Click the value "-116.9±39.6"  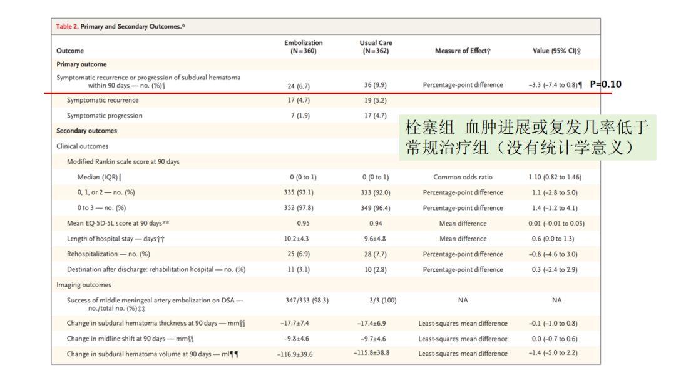(x=295, y=354)
